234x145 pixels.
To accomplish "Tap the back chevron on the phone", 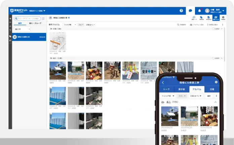I will coord(163,83).
